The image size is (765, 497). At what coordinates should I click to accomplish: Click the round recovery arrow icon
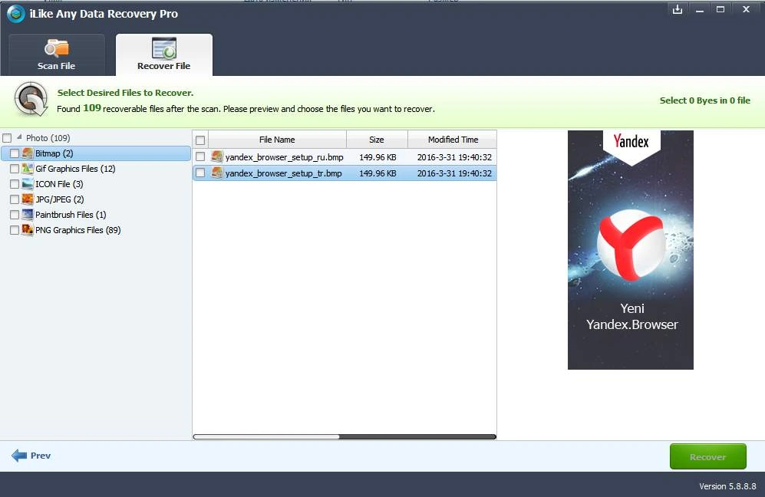(31, 99)
